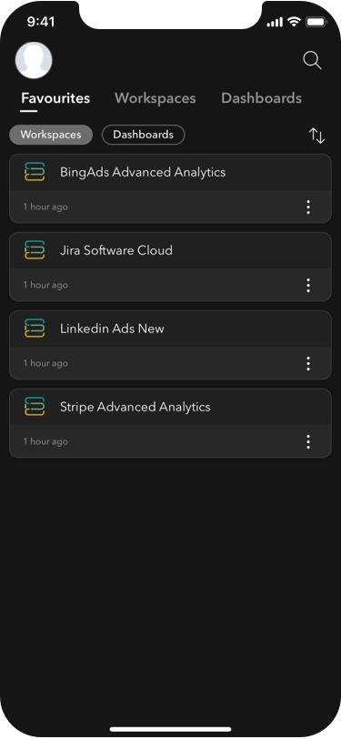Tap the home indicator bar at screen bottom
Screen dimensions: 341x739
171,730
